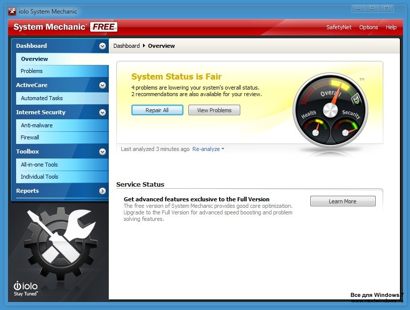Open the Anti-malware page
The height and width of the screenshot is (310, 410).
[62, 125]
